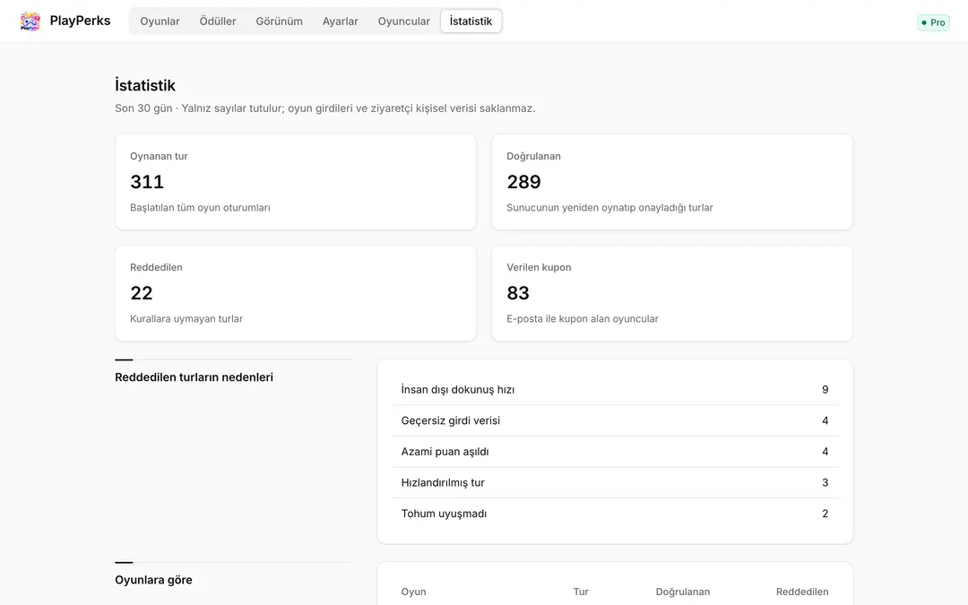Click the "Kurallara uymayan turlar" caption
The image size is (968, 605).
(x=186, y=318)
